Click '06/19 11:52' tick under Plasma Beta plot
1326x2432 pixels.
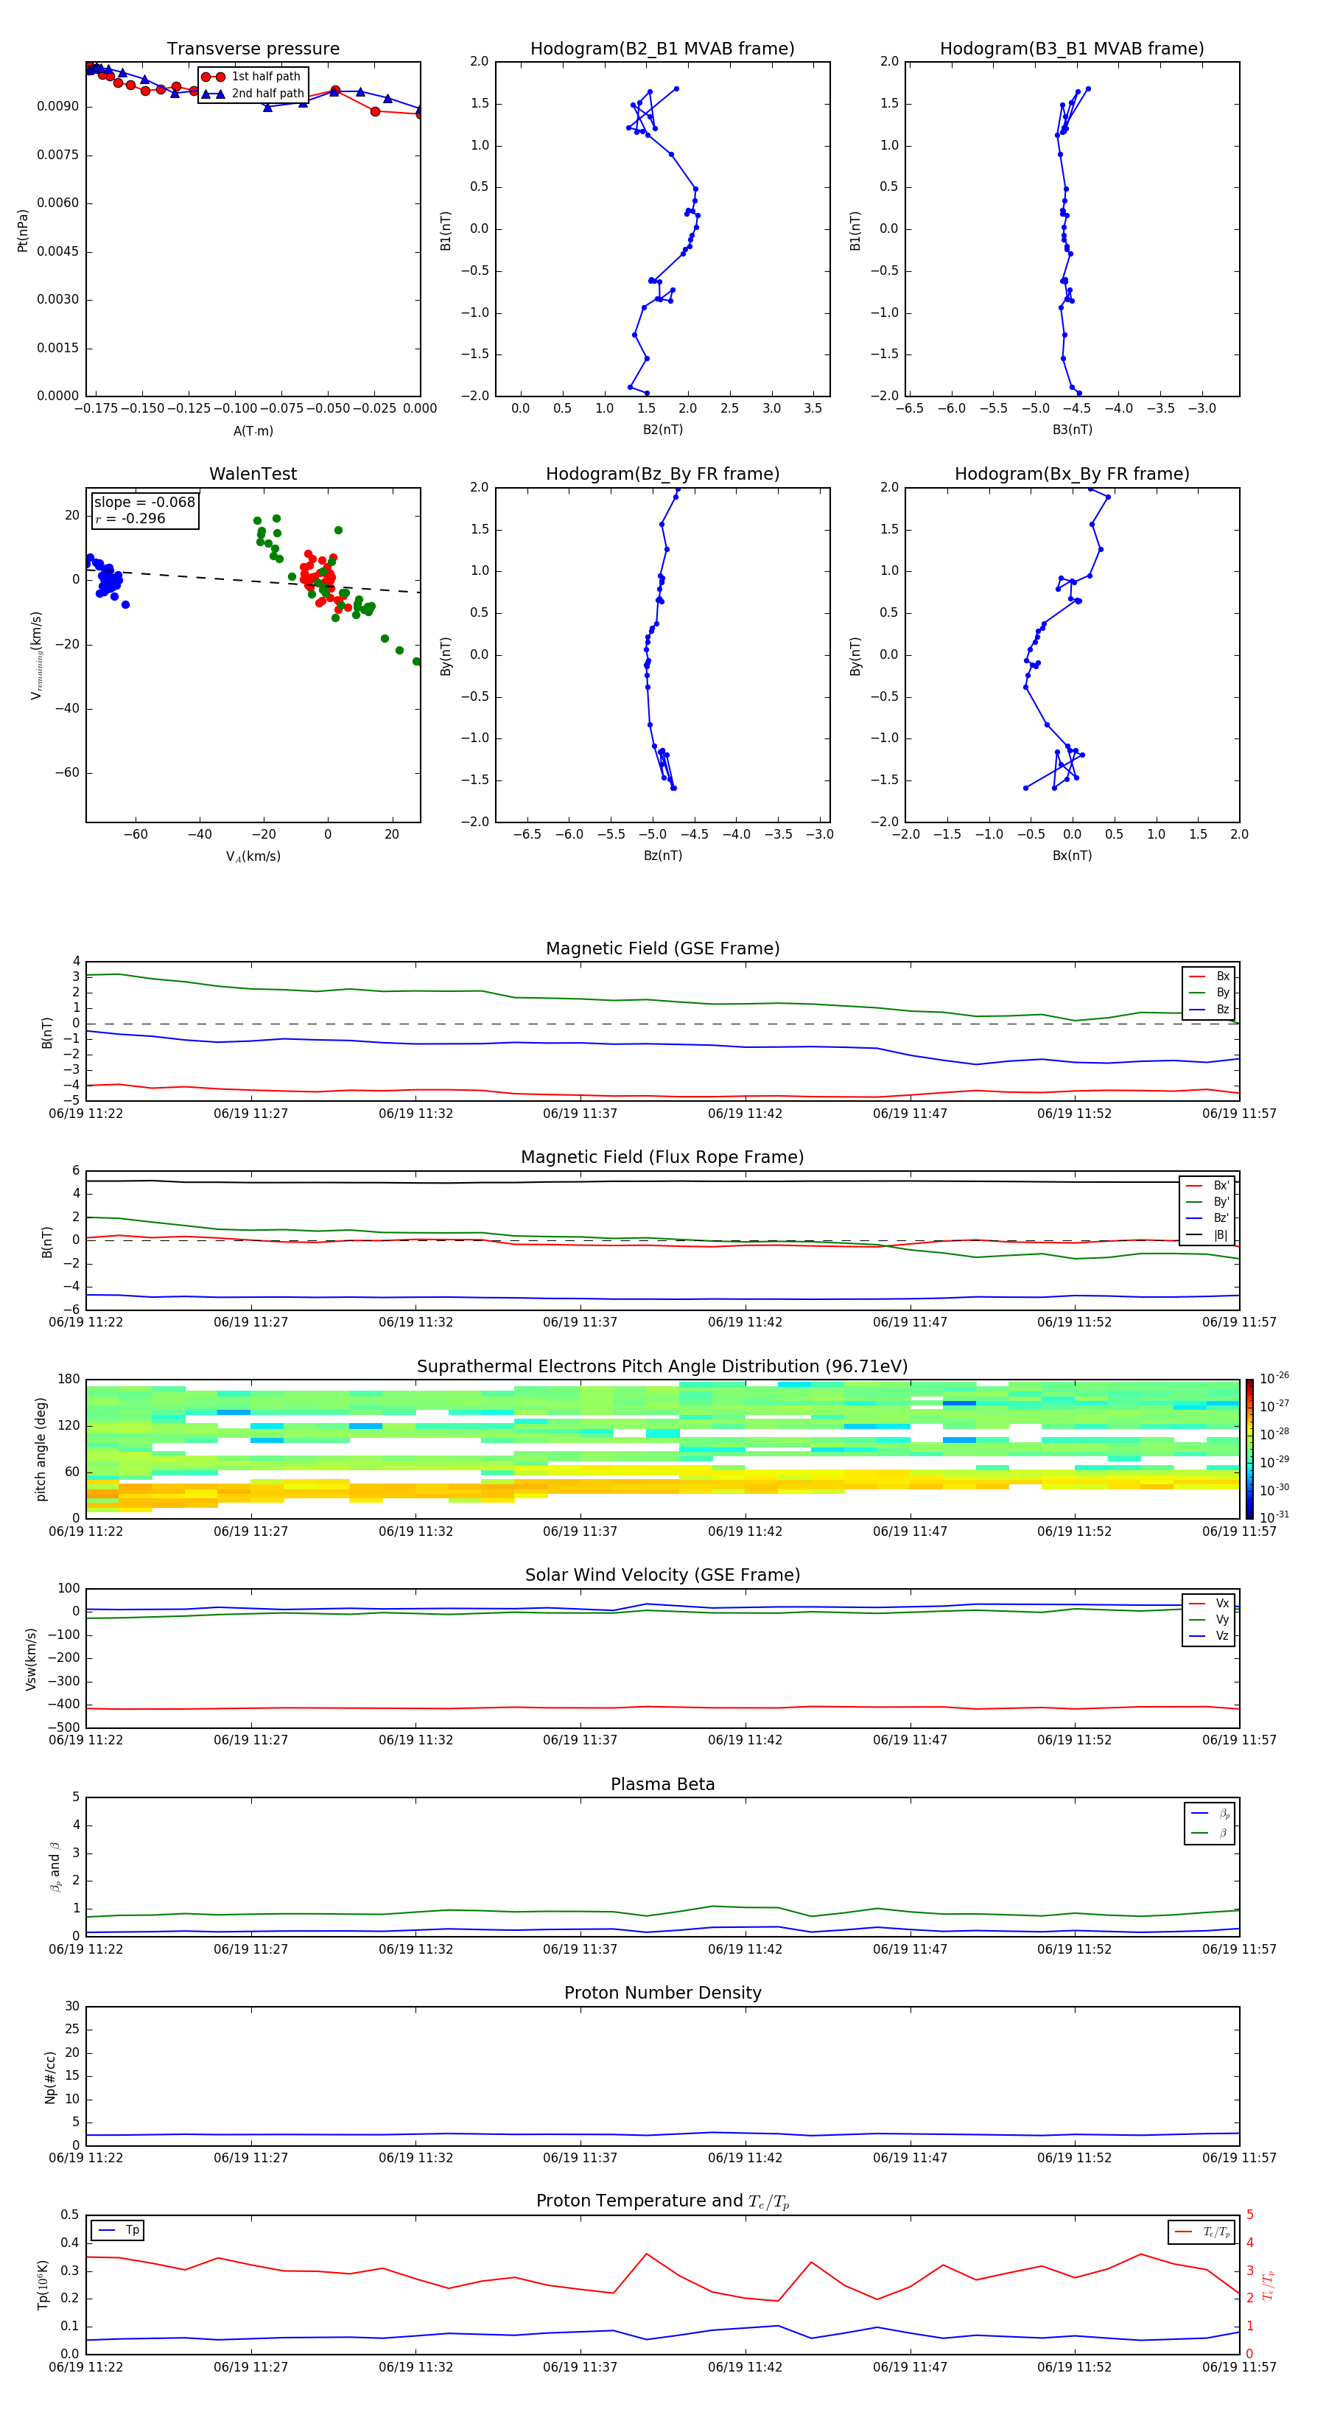coord(1074,1949)
